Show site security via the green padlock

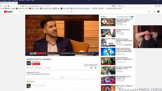pos(23,6)
